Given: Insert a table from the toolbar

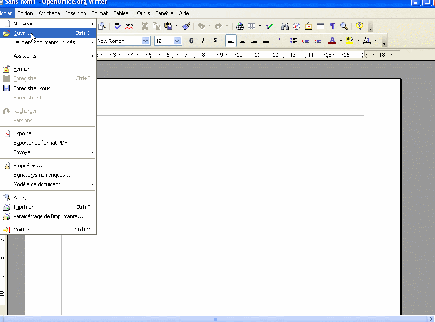Looking at the screenshot, I should [x=251, y=26].
